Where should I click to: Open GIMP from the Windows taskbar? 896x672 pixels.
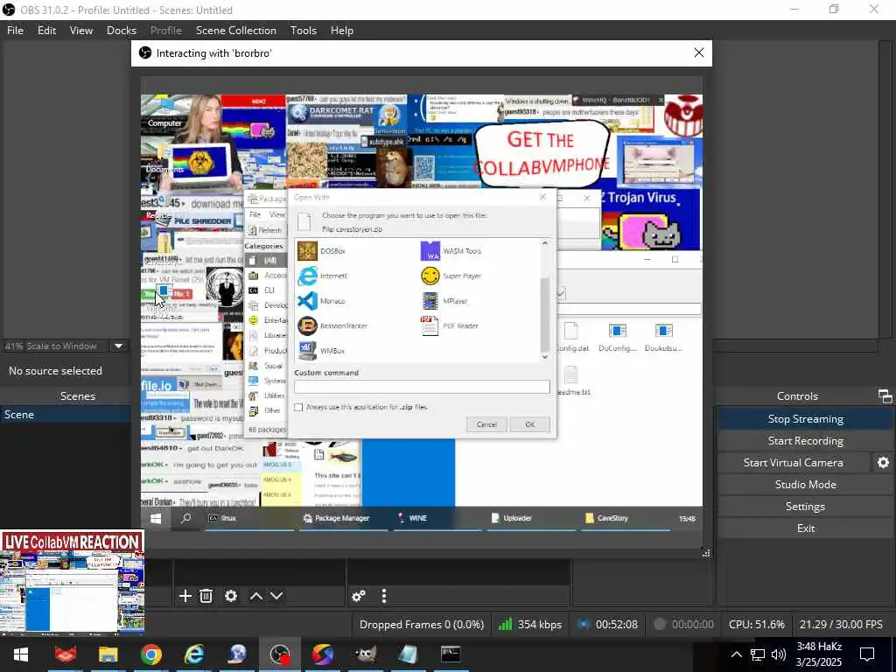[x=365, y=654]
